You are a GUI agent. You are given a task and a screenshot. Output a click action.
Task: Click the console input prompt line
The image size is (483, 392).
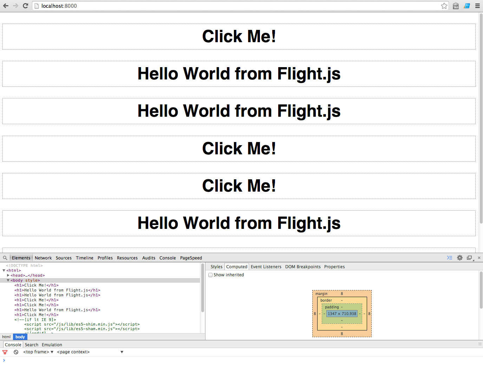click(241, 360)
